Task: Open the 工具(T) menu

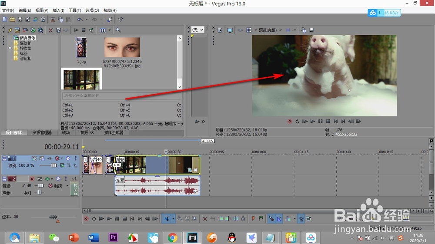Action: pos(75,10)
